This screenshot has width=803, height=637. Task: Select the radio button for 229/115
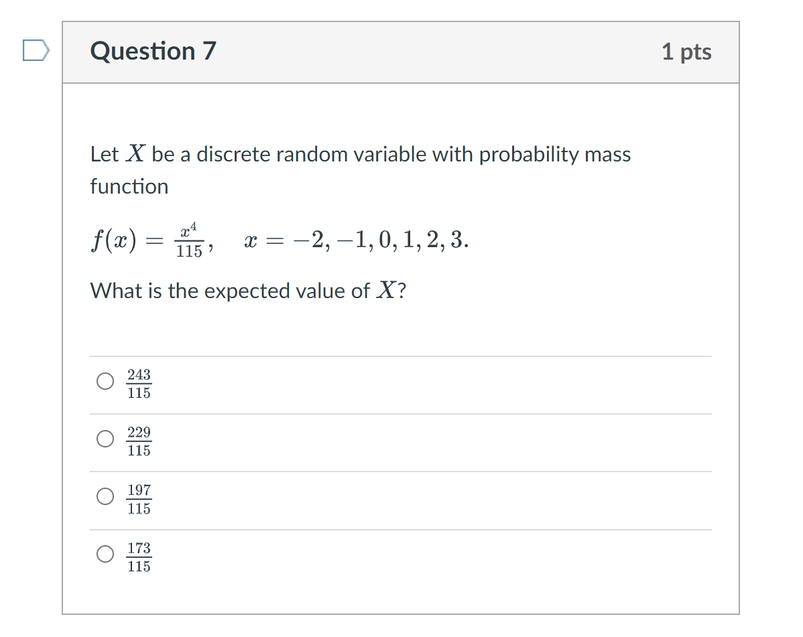pos(105,439)
